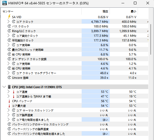Click the 現在 column header
154x140 pixels.
[x=96, y=12]
